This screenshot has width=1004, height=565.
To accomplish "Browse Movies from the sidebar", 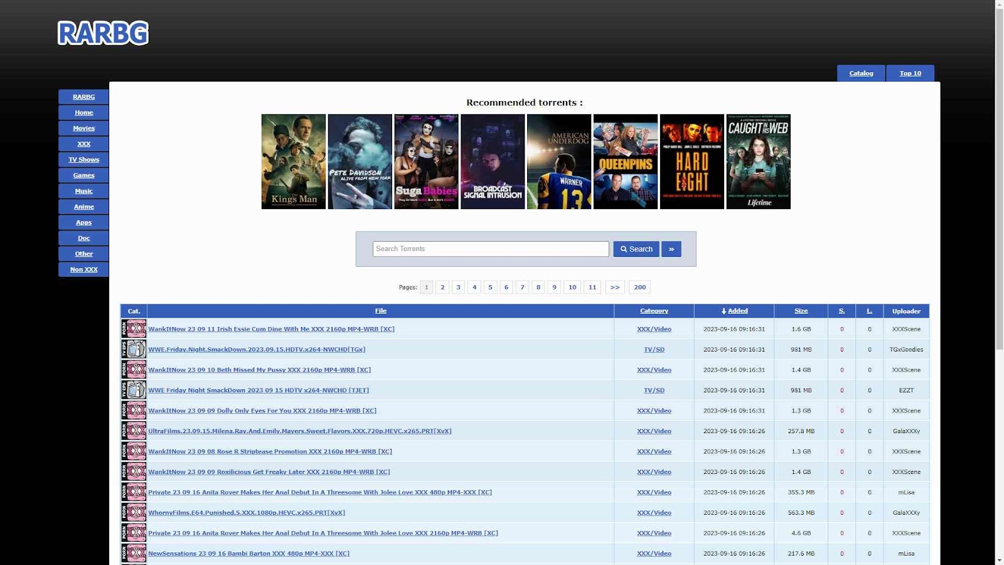I will [83, 128].
